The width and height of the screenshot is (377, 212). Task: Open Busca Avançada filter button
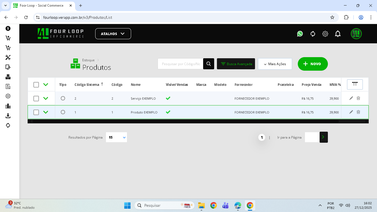(236, 64)
